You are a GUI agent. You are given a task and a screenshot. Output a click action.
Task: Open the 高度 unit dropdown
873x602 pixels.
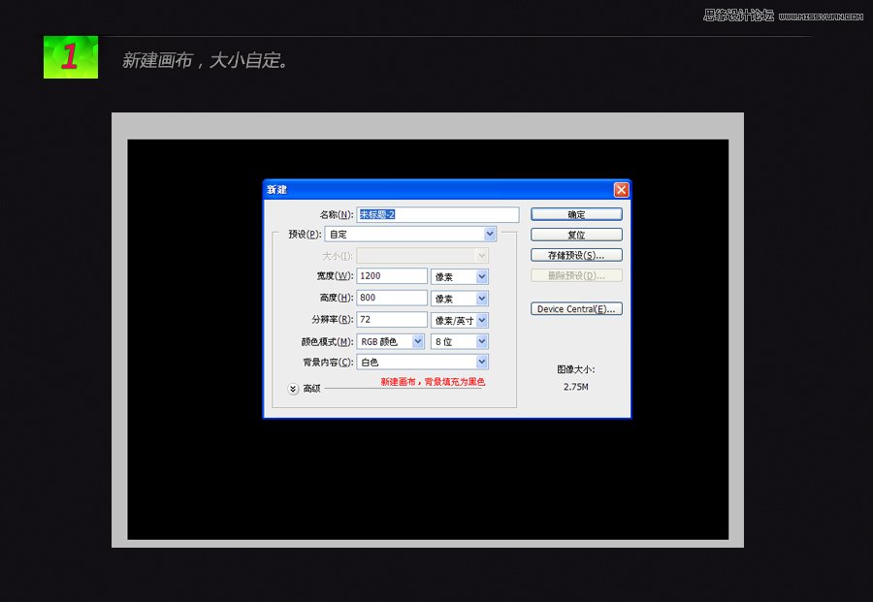pyautogui.click(x=460, y=299)
